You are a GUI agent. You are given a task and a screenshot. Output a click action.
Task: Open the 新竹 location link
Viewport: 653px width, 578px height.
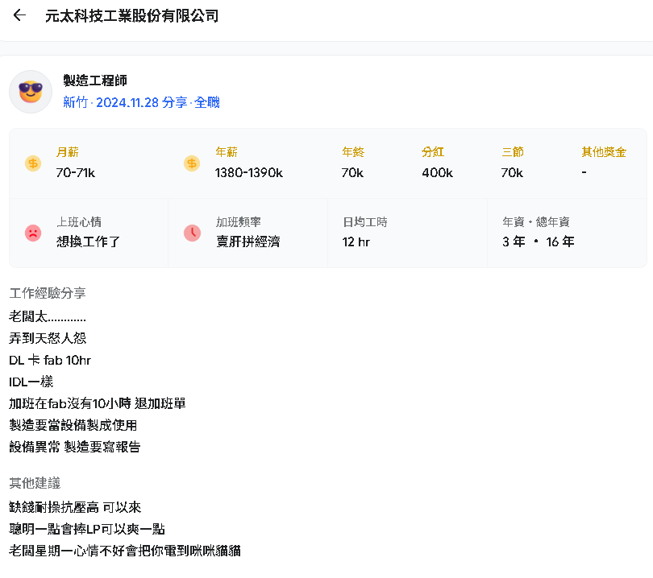coord(76,102)
